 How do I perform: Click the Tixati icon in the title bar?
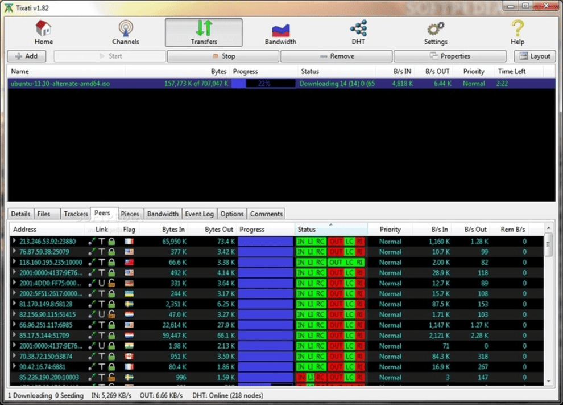7,7
